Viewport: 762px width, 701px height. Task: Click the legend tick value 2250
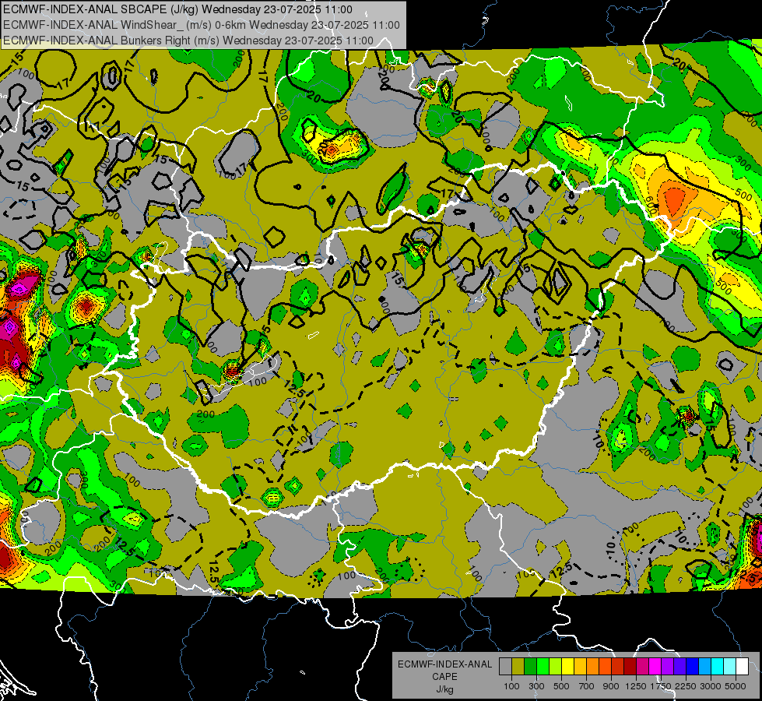point(687,686)
